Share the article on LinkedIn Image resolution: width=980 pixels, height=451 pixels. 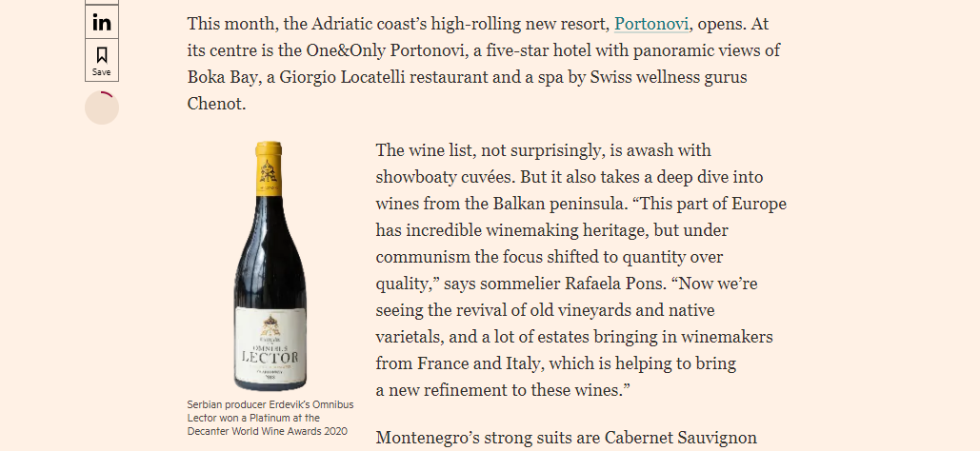(102, 22)
